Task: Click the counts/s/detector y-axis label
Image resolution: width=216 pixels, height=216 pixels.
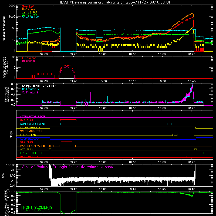Action: [x=4, y=28]
